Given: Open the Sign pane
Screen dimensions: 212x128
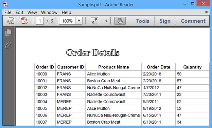Looking at the screenshot, I should pyautogui.click(x=165, y=21).
